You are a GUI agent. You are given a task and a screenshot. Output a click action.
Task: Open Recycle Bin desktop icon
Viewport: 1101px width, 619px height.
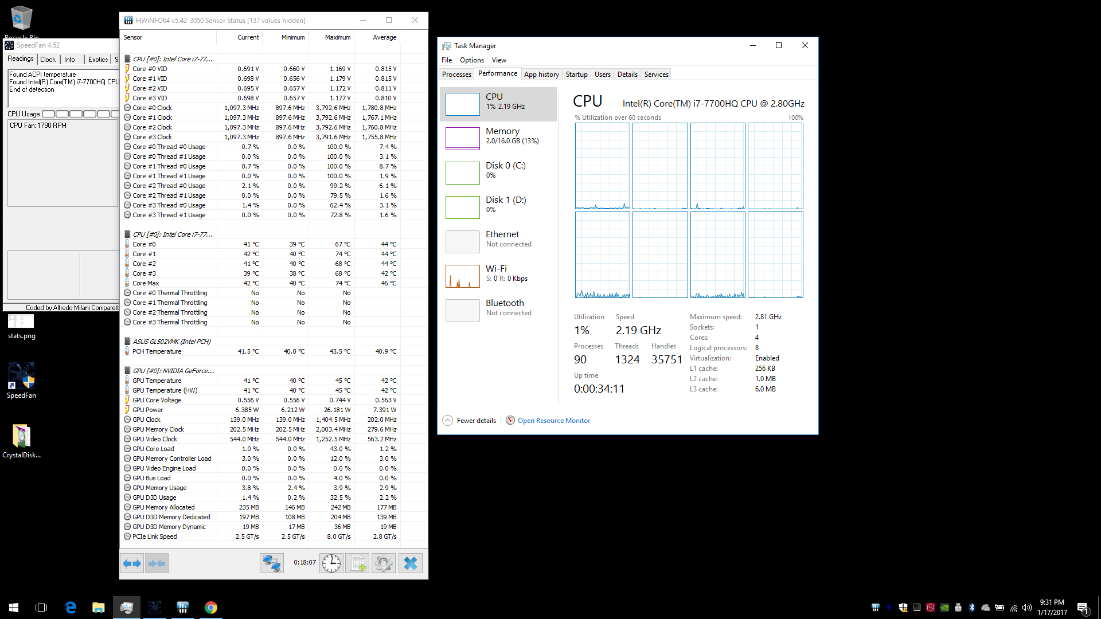click(21, 22)
